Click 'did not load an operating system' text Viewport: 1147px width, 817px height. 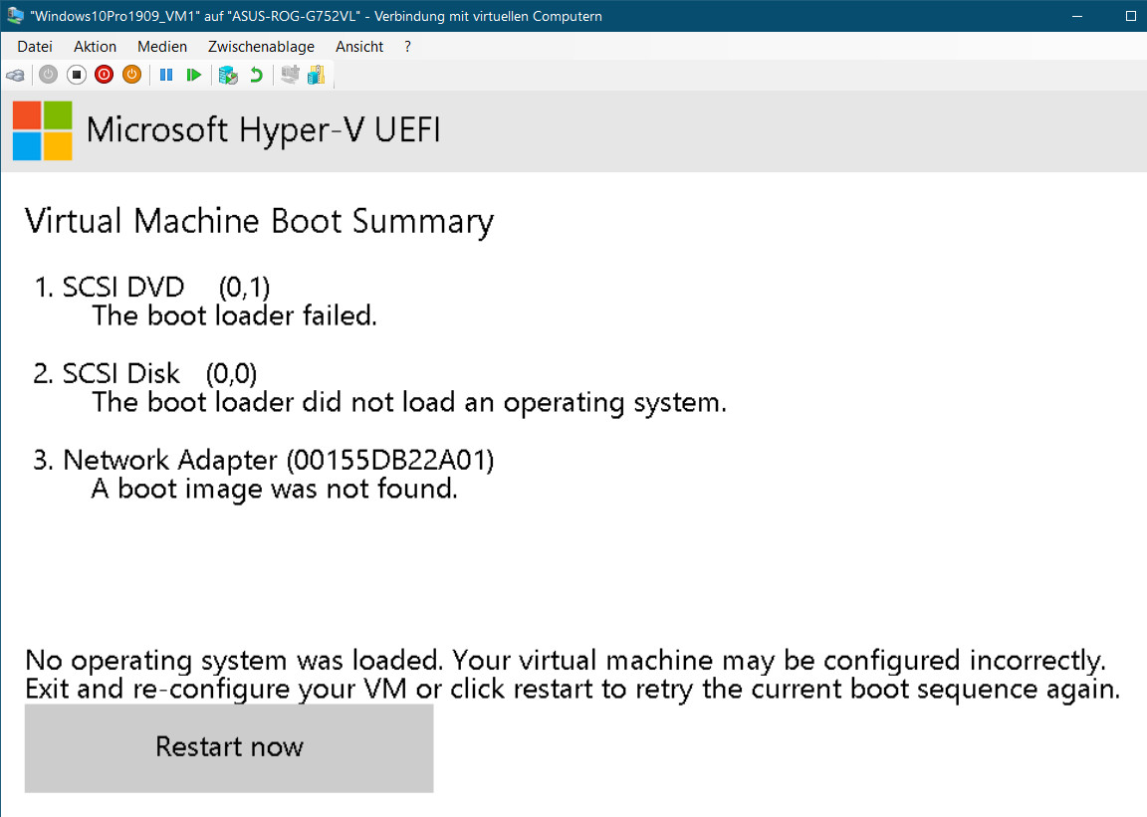pos(514,402)
